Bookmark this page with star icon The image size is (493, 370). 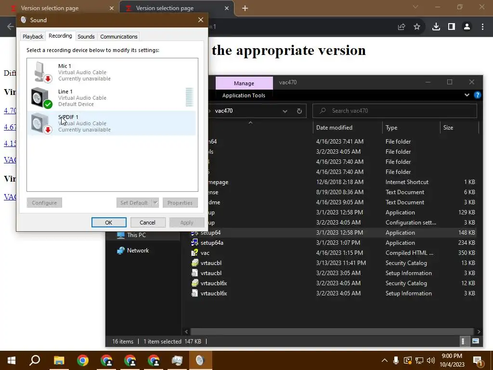[417, 27]
